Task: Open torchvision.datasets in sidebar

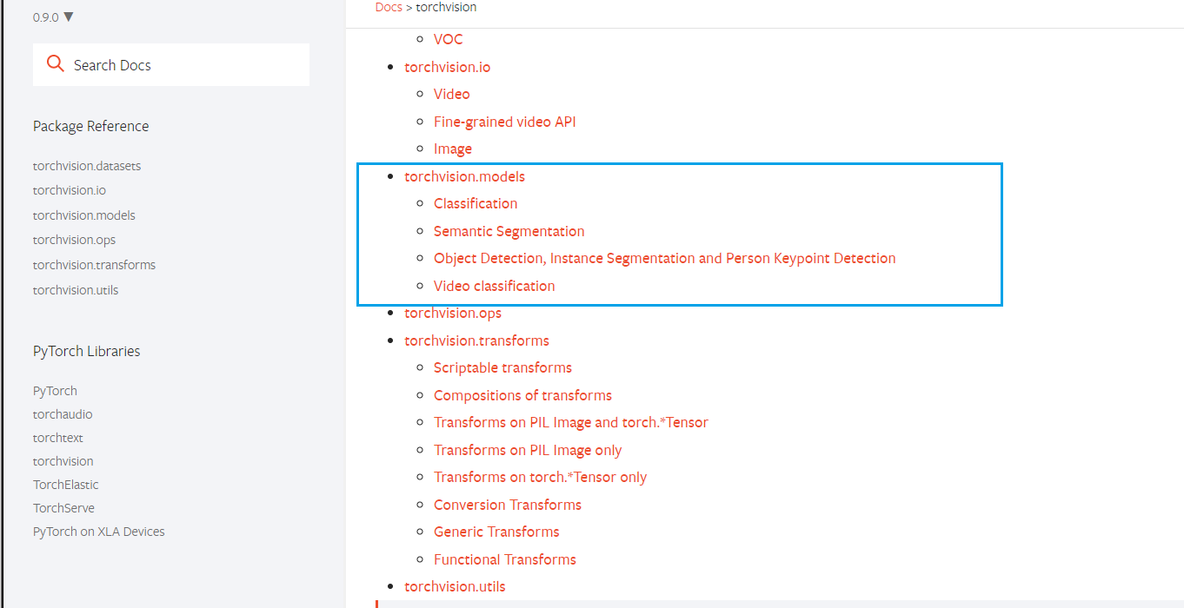Action: click(87, 166)
